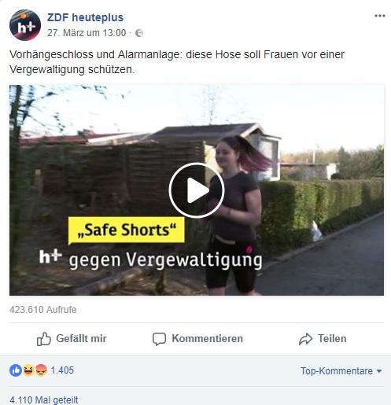391x405 pixels.
Task: Click the jogging woman video thumbnail
Action: [197, 190]
